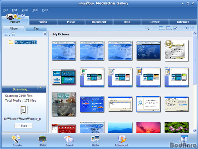Screen dimensions: 198x149
Task: Minimize the MediaOne Gallery window
Action: tap(183, 4)
